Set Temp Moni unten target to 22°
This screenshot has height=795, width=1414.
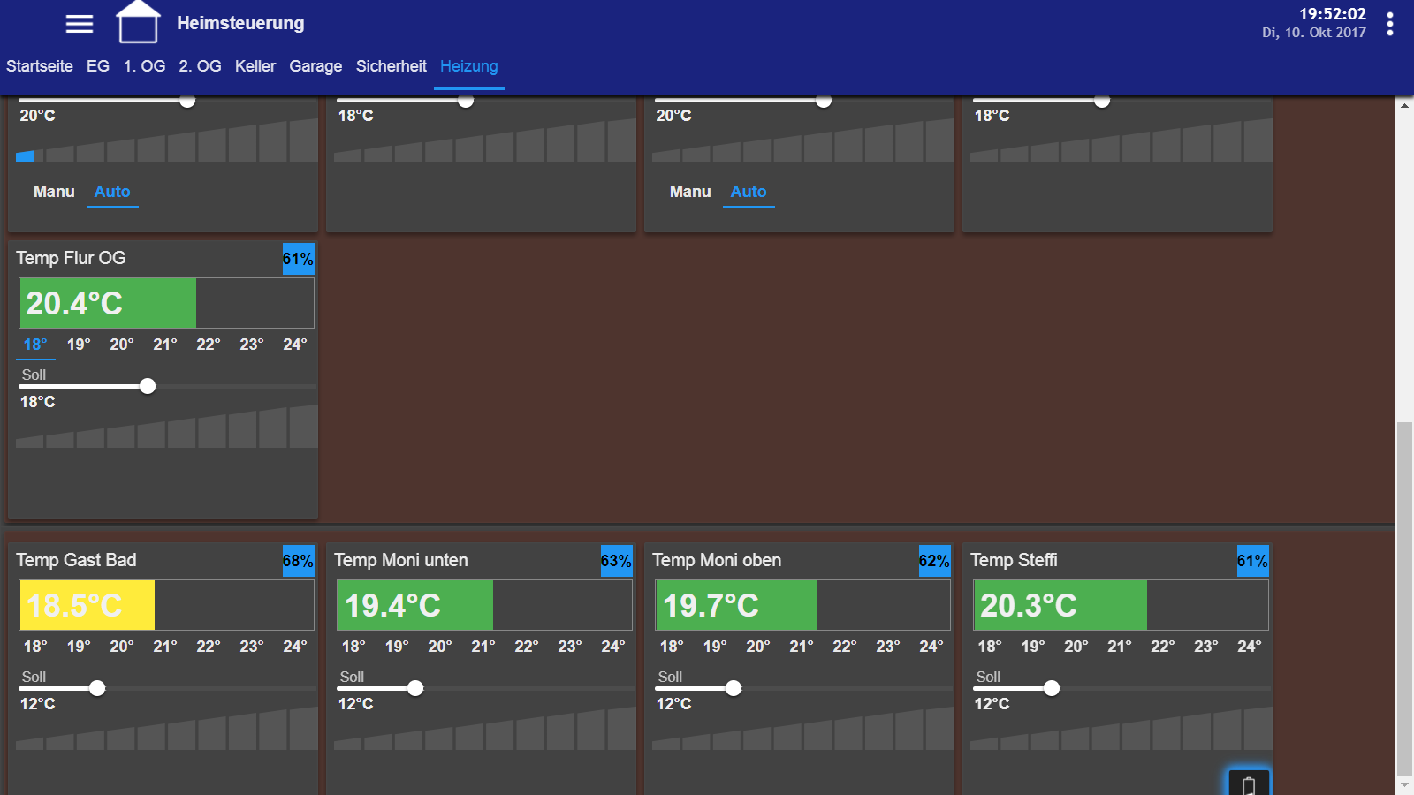point(527,647)
